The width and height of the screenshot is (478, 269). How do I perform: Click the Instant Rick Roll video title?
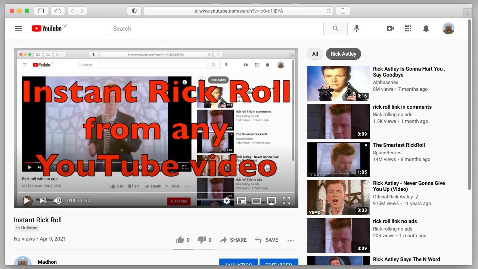click(38, 220)
